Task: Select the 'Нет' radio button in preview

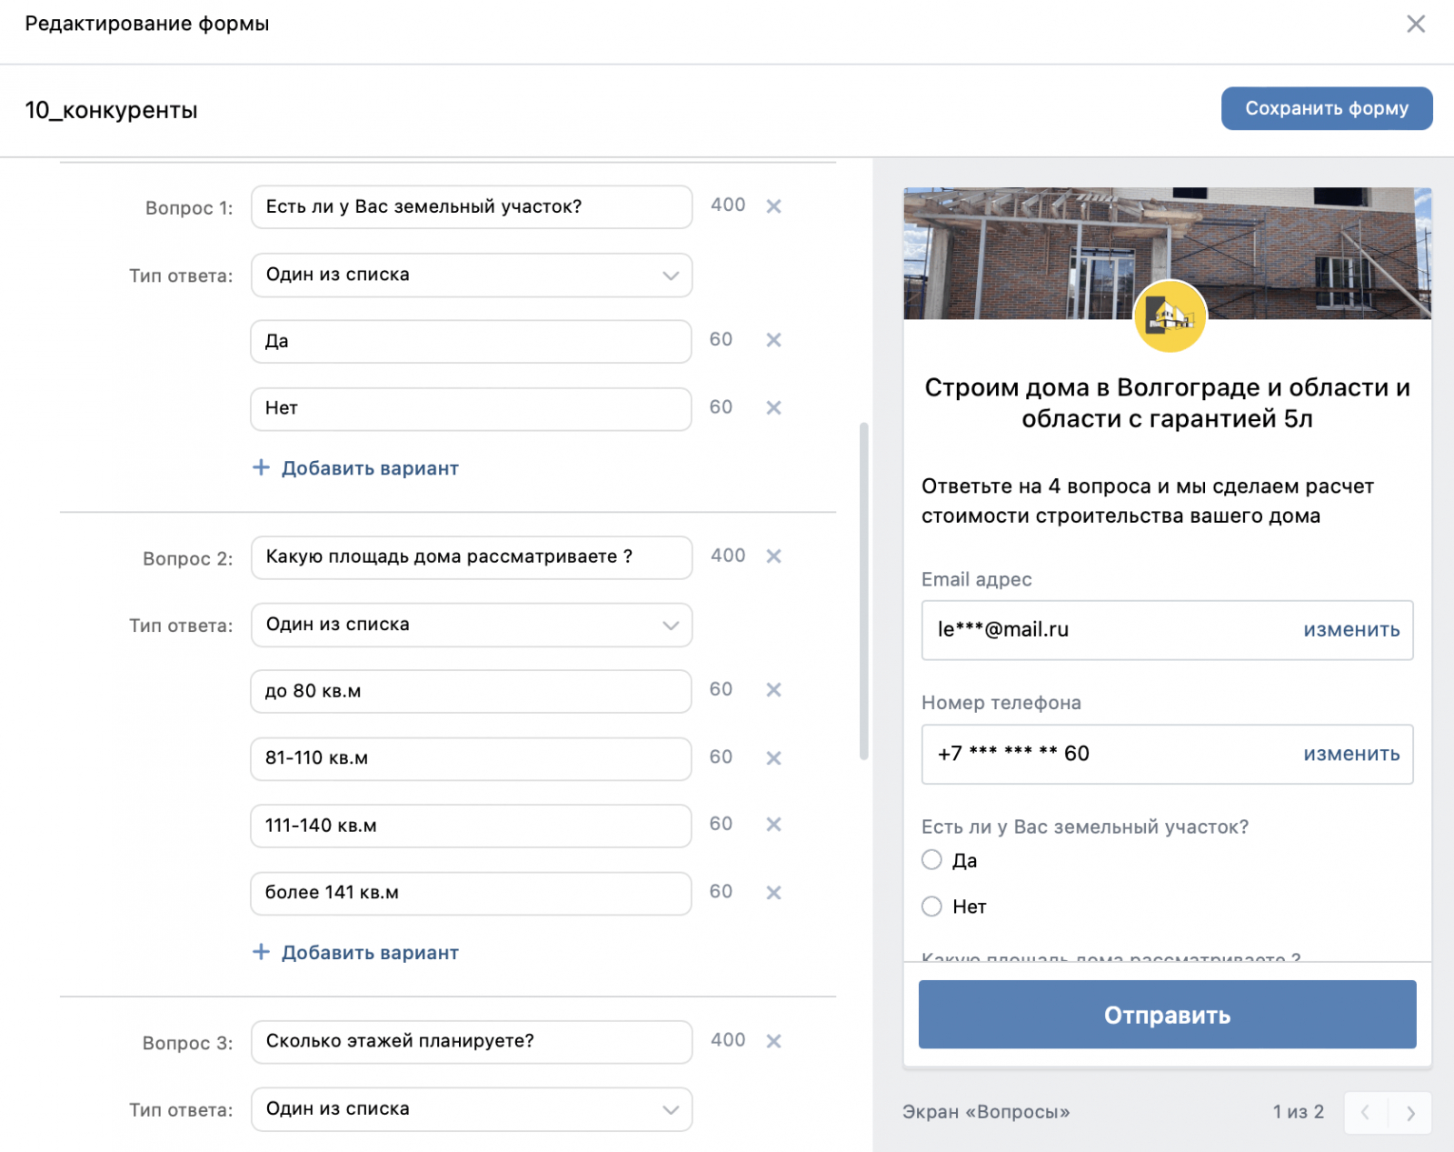Action: (931, 907)
